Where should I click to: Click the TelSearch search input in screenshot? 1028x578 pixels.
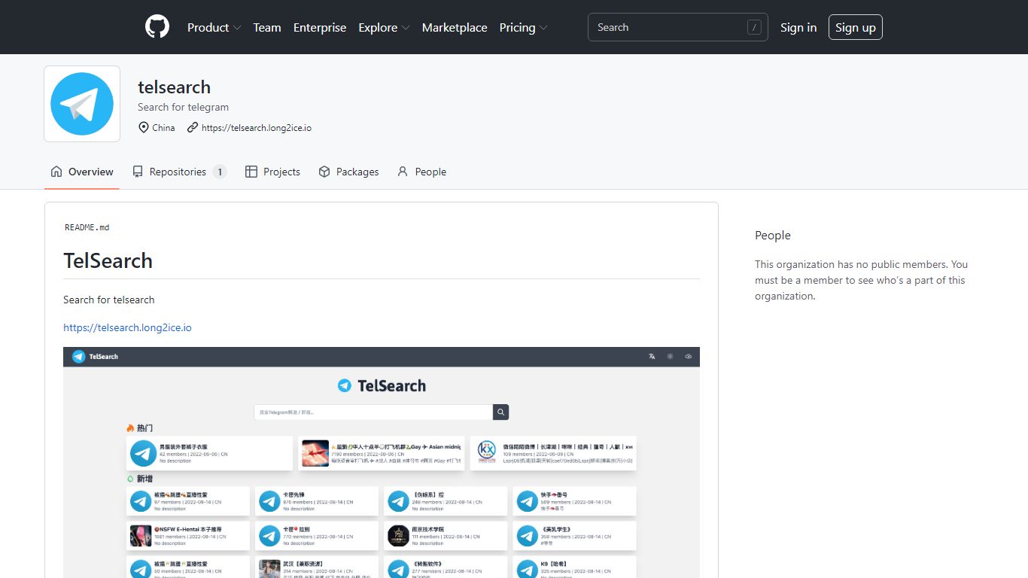click(x=373, y=412)
